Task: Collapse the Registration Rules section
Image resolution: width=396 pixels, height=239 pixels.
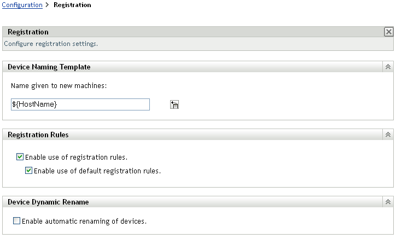Action: (x=388, y=135)
